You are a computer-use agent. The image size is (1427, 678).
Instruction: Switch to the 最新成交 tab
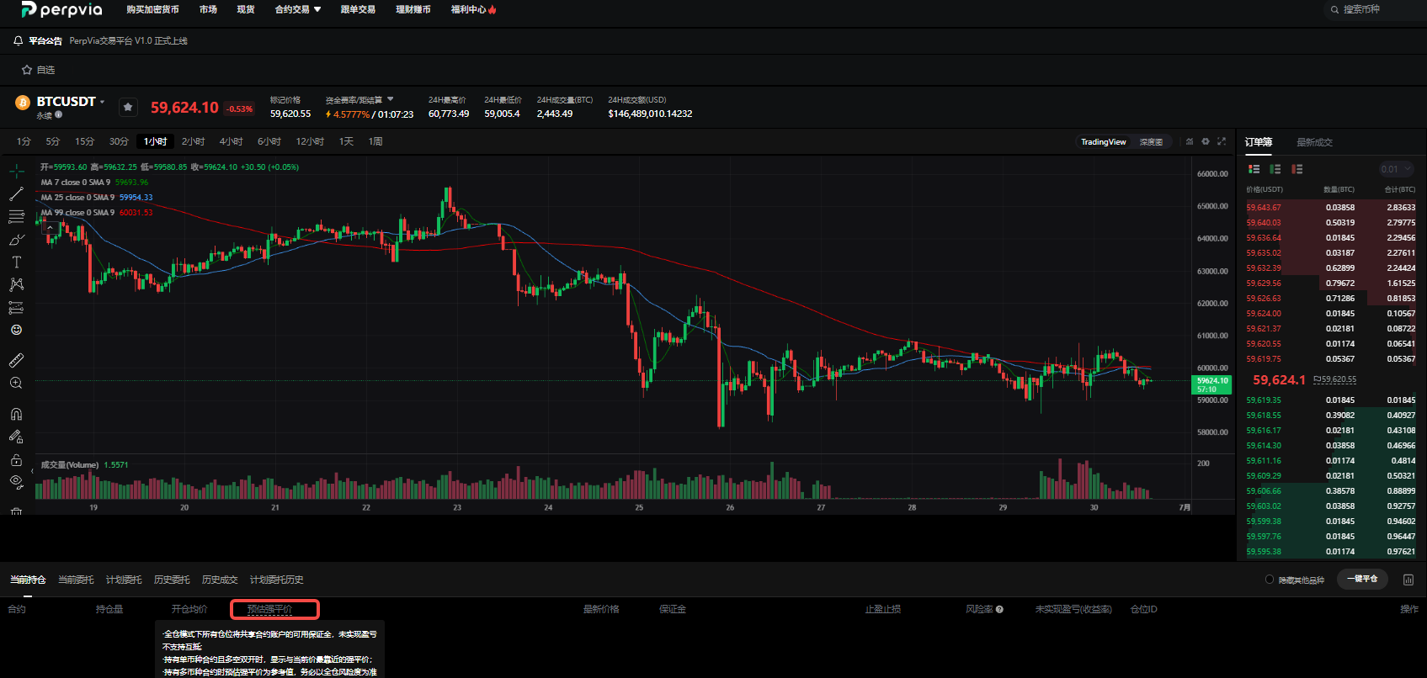pyautogui.click(x=1314, y=142)
